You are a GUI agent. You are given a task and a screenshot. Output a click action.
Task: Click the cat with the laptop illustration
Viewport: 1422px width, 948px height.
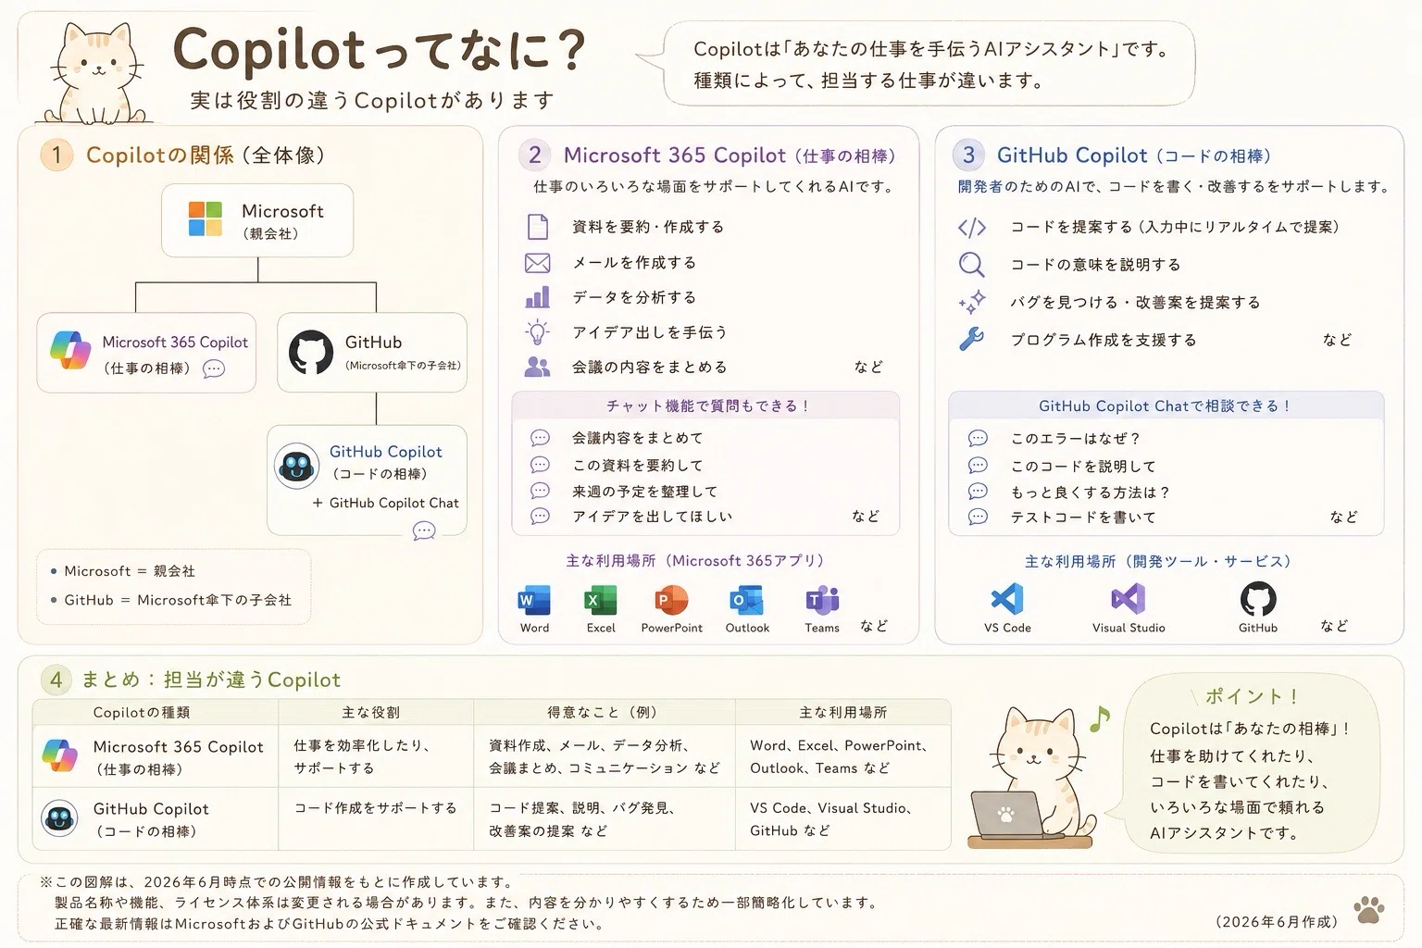click(1032, 780)
